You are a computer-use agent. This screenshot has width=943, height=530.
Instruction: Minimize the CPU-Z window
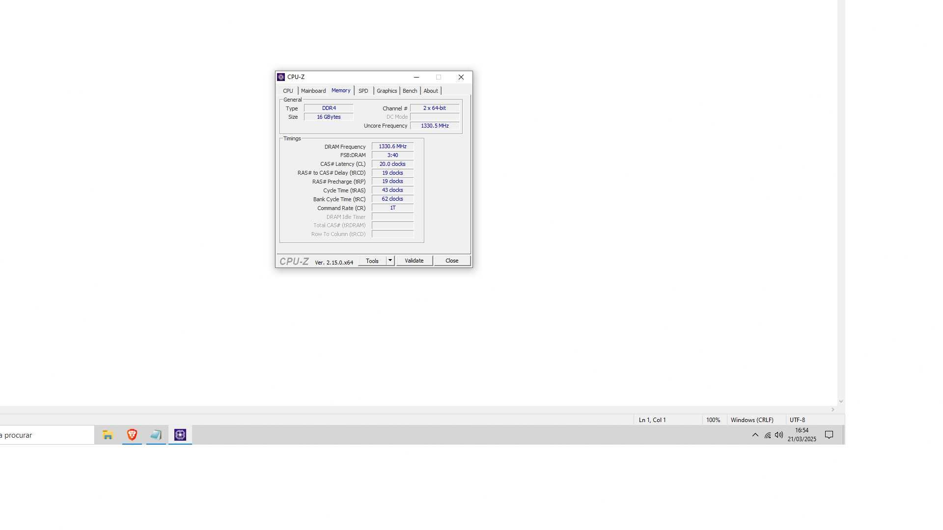pyautogui.click(x=416, y=77)
